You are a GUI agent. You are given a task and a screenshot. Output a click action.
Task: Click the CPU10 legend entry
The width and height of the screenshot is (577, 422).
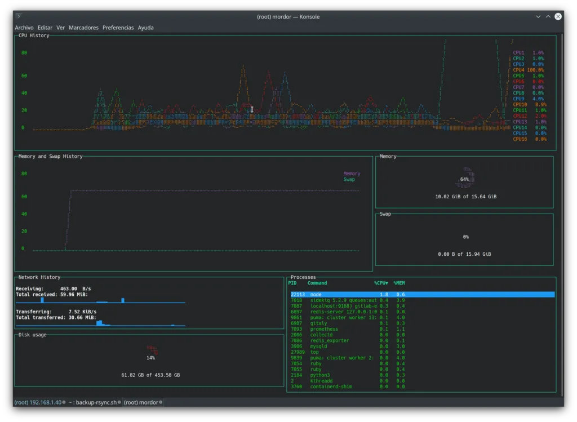click(530, 104)
